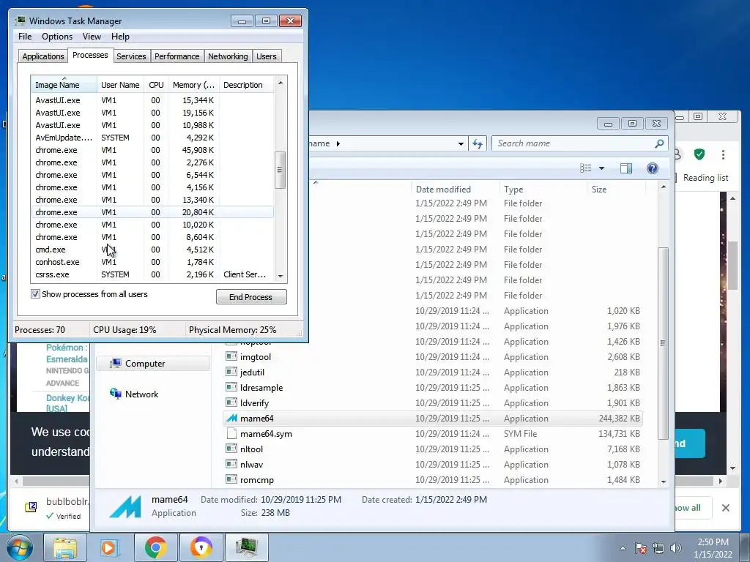Switch to Networking tab

(x=228, y=56)
